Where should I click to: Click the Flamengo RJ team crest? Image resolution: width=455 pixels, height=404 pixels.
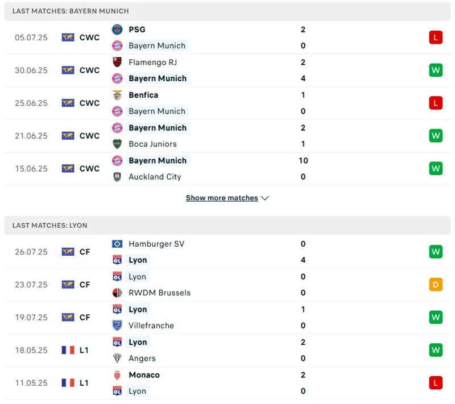tap(117, 63)
